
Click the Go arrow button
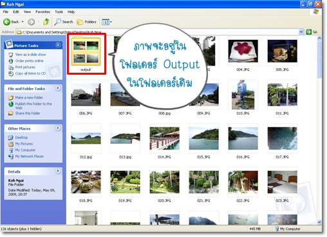point(312,32)
